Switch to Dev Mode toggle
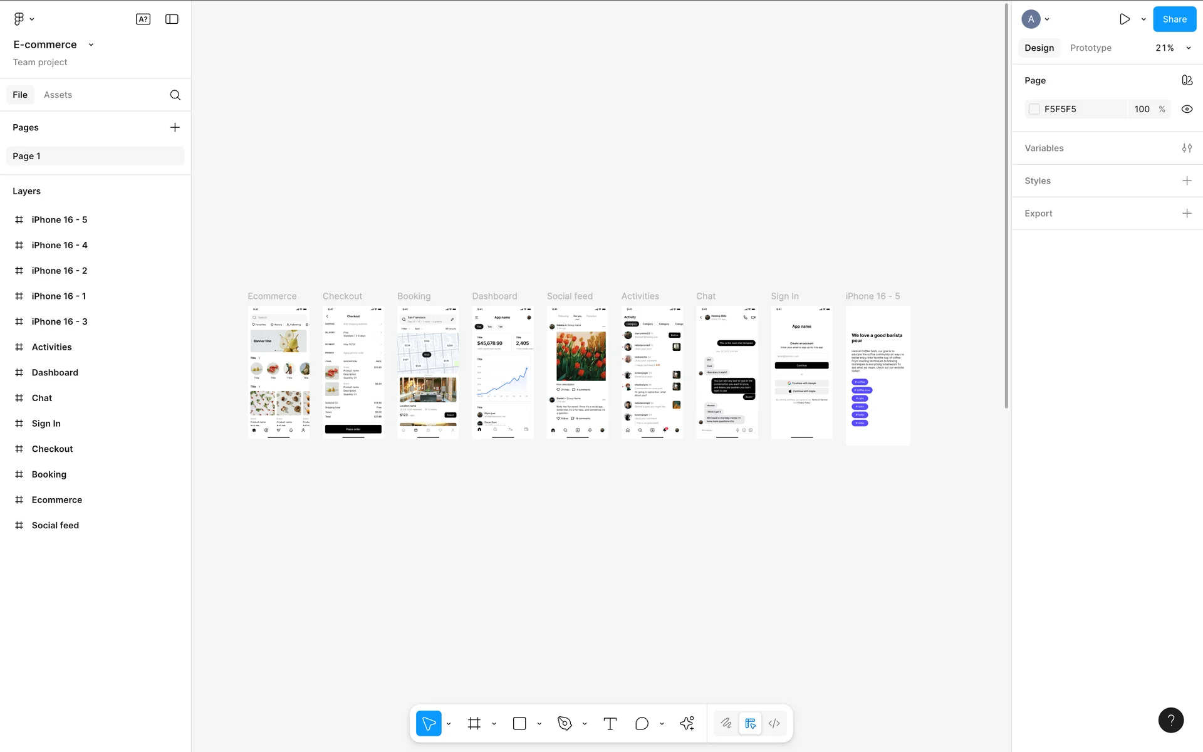Screen dimensions: 1203x752 tap(774, 724)
